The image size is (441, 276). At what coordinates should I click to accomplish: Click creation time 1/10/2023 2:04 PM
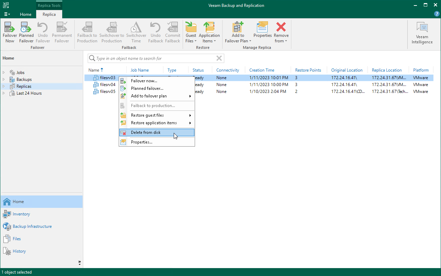coord(268,92)
